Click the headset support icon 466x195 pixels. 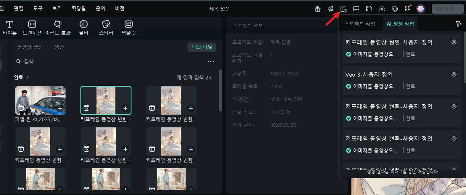click(x=395, y=9)
